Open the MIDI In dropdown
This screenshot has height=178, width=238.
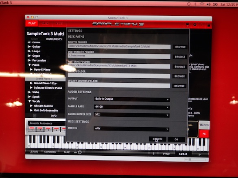click(x=131, y=129)
